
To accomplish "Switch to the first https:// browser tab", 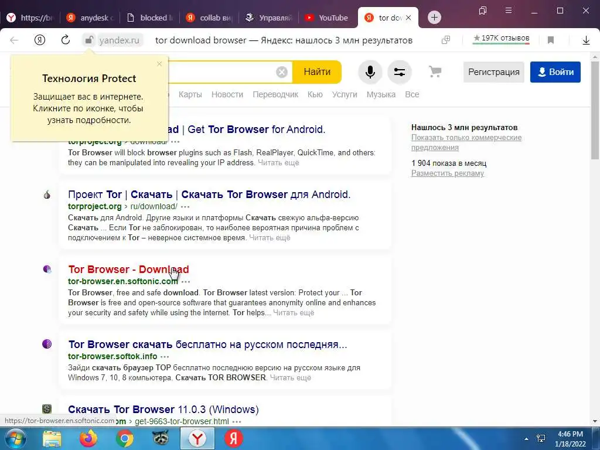I will [x=30, y=18].
